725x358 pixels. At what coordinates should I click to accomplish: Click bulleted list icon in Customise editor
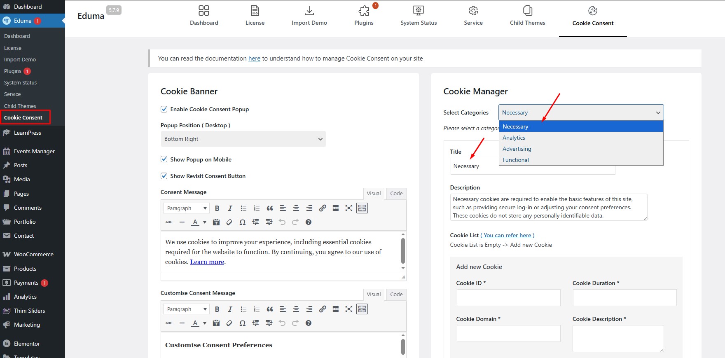point(243,309)
